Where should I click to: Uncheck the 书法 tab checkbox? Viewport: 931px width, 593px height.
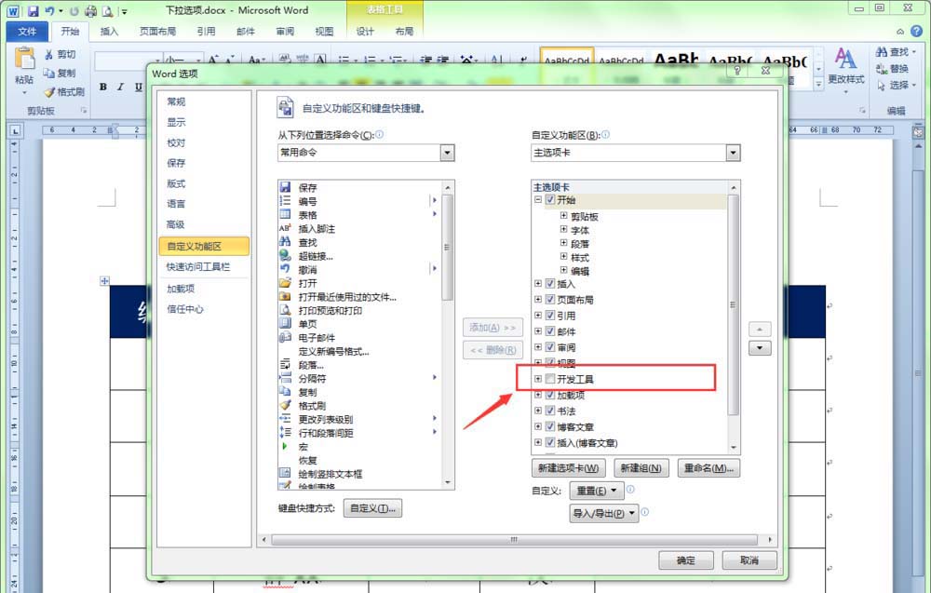pyautogui.click(x=550, y=411)
